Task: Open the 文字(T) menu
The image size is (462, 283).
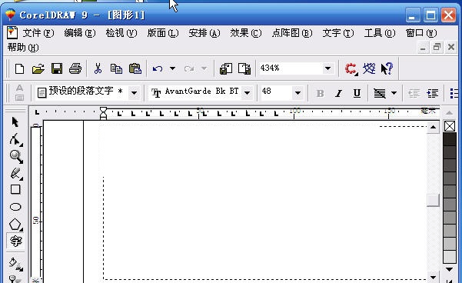Action: point(338,33)
